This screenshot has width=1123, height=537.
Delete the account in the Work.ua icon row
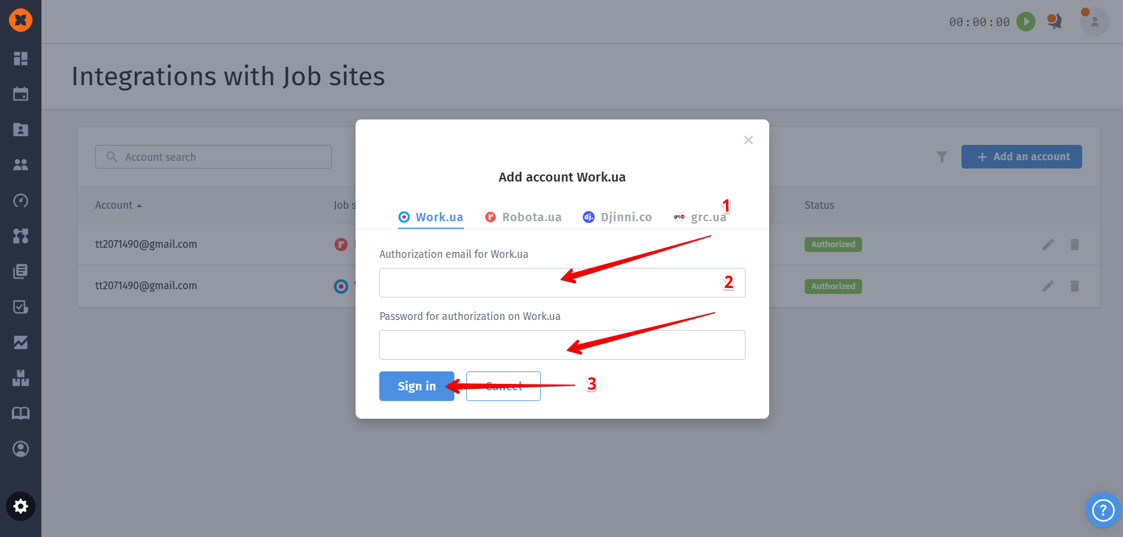tap(1075, 286)
